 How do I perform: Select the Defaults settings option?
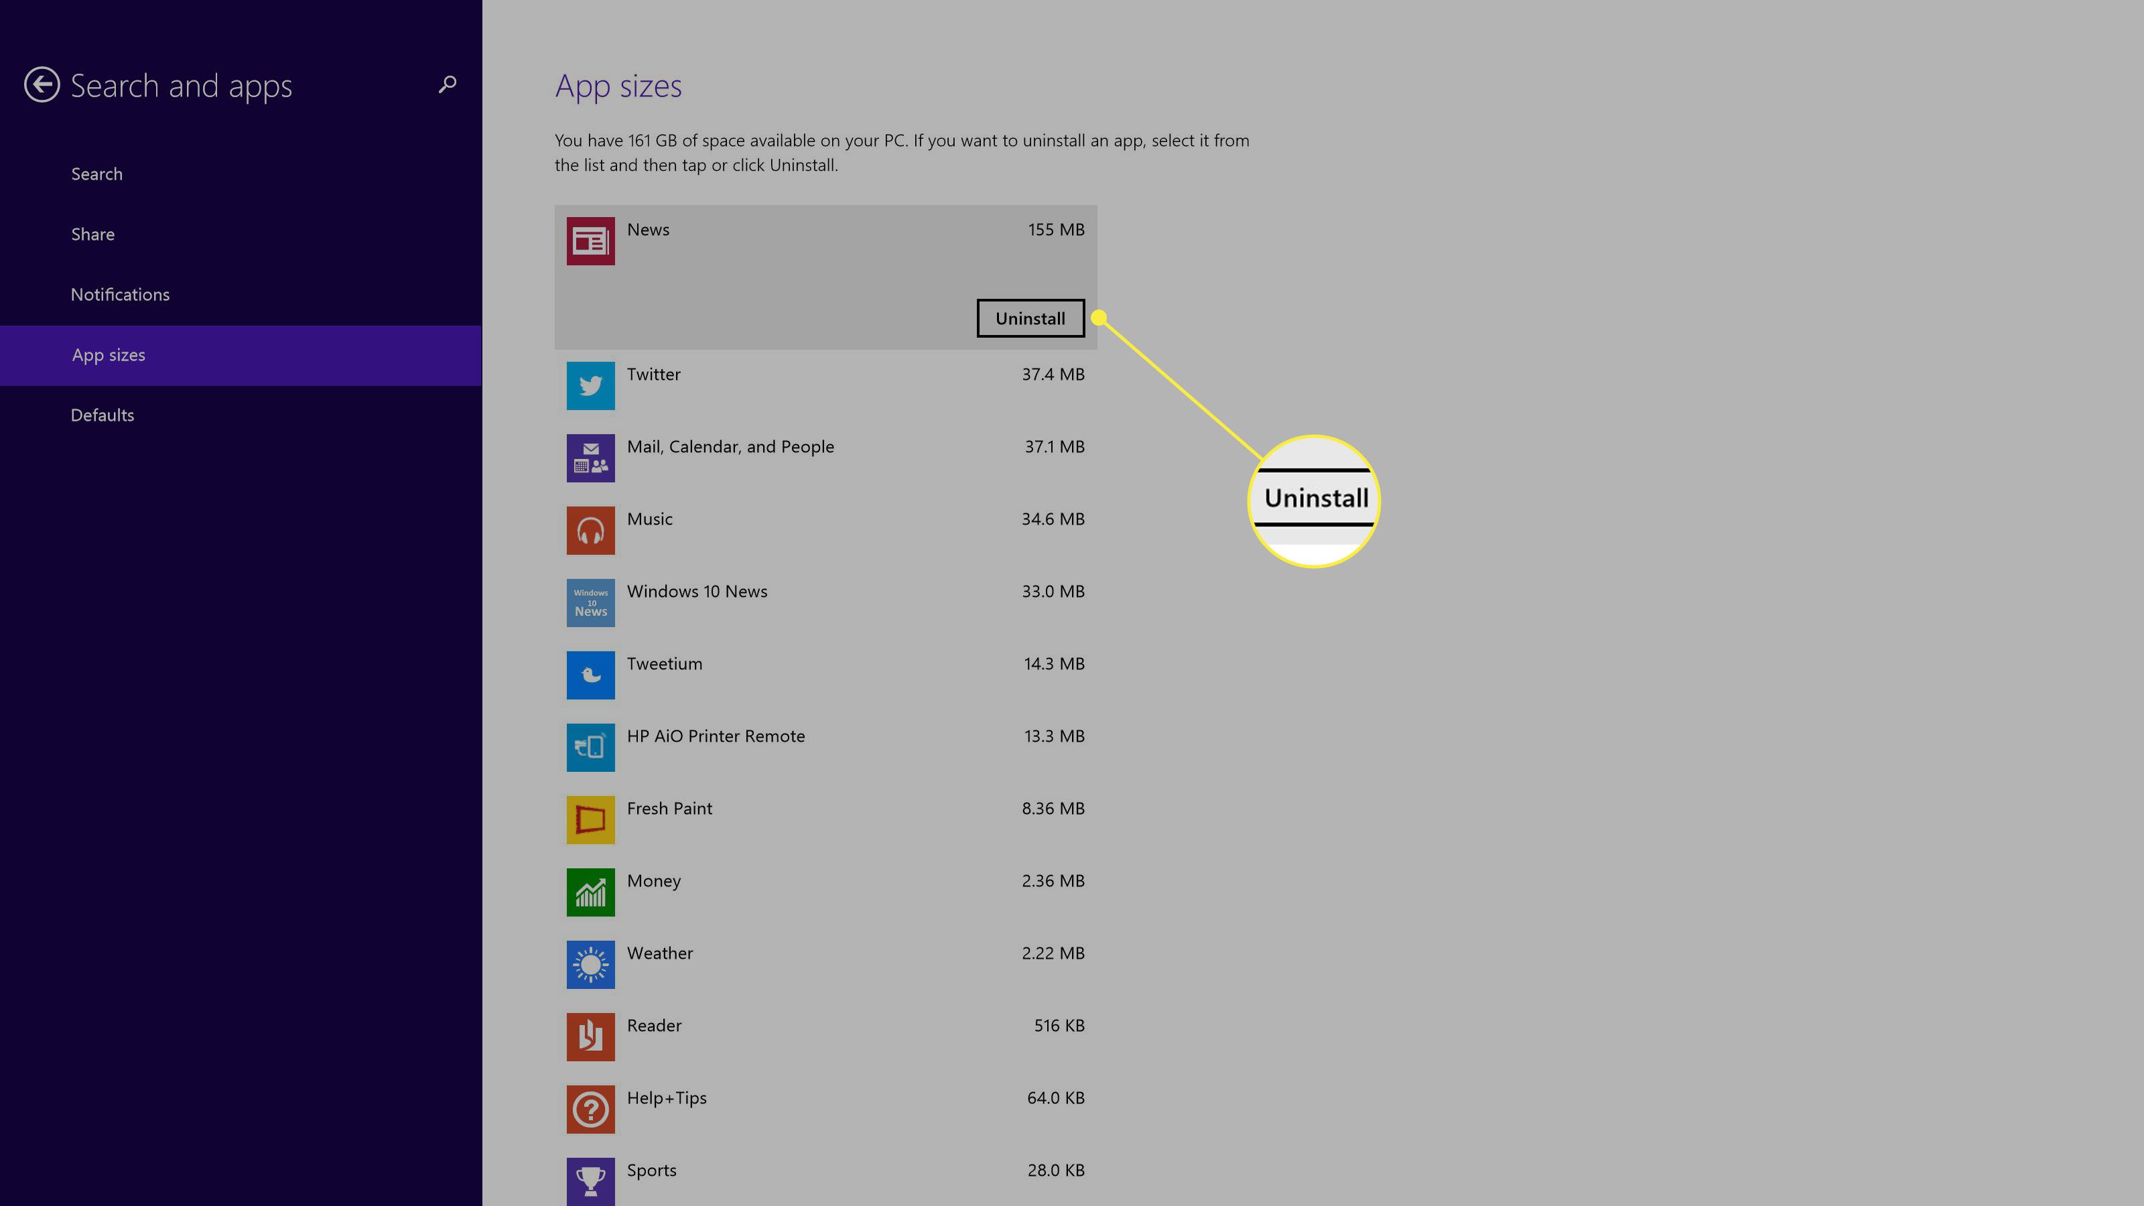100,414
